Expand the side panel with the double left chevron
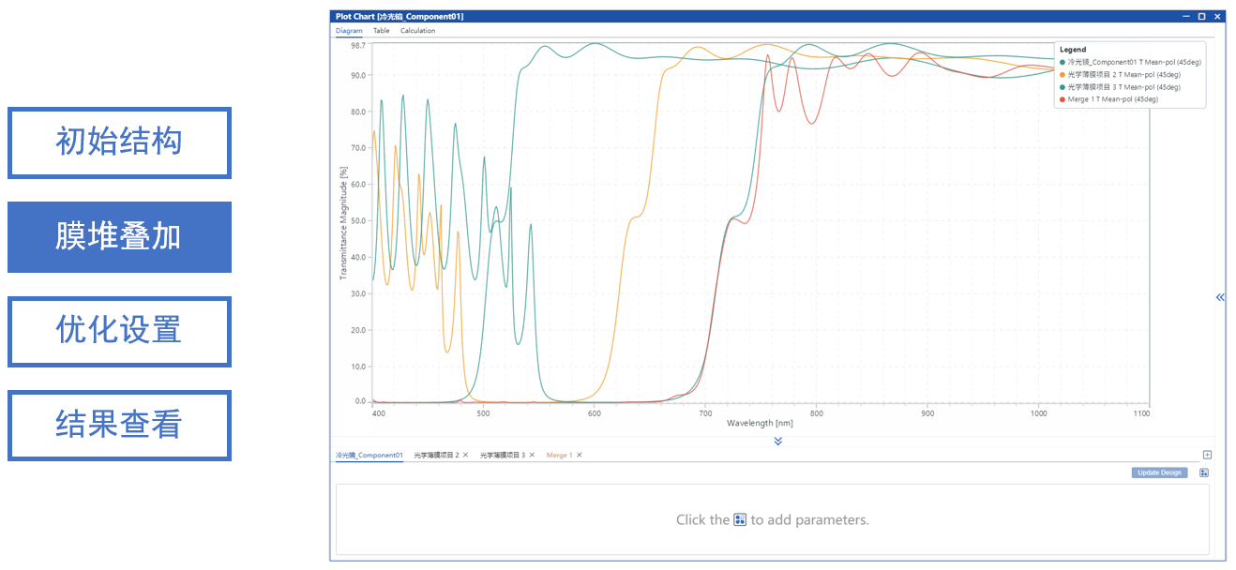 (1220, 297)
